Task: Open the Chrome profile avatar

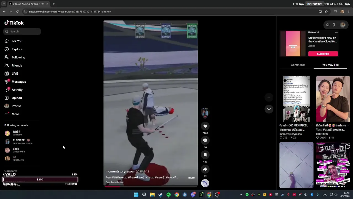Action: (342, 12)
